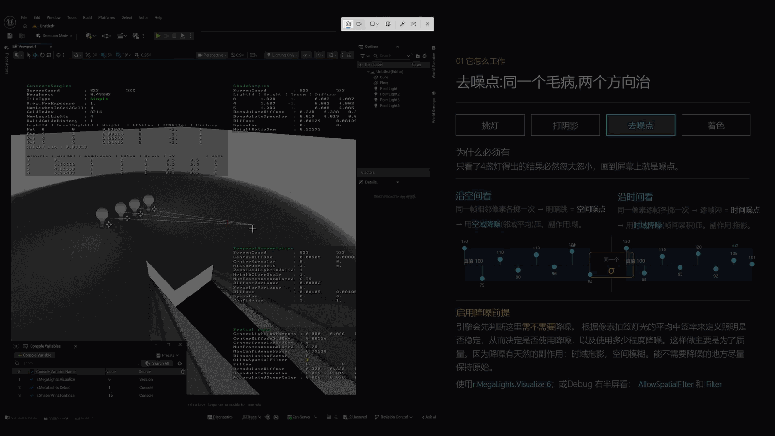This screenshot has height=436, width=775.
Task: Open Selection Mode dropdown
Action: click(54, 36)
